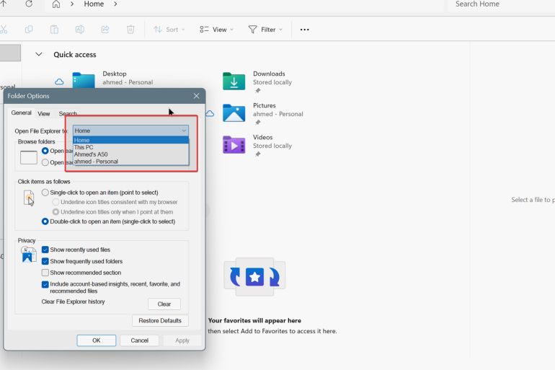
Task: Click the Videos folder icon
Action: pyautogui.click(x=234, y=145)
